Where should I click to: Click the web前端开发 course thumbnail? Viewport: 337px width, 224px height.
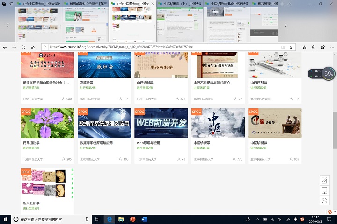pyautogui.click(x=161, y=123)
